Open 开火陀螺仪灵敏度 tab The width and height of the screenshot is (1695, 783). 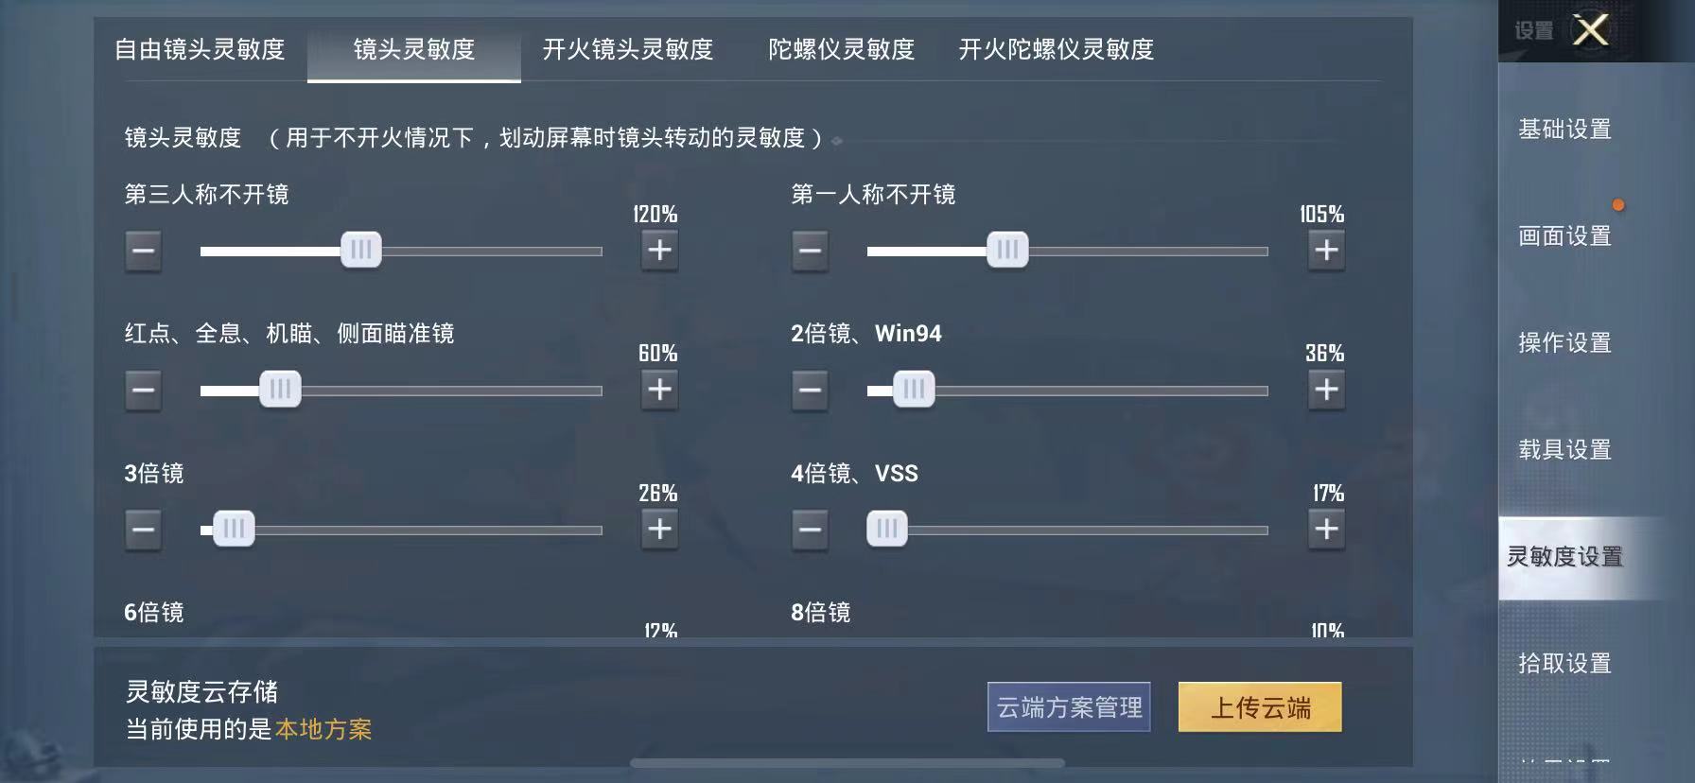(x=1056, y=49)
